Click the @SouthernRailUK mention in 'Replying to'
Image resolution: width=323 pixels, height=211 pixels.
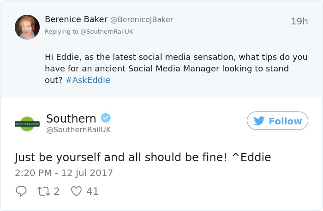click(x=107, y=31)
